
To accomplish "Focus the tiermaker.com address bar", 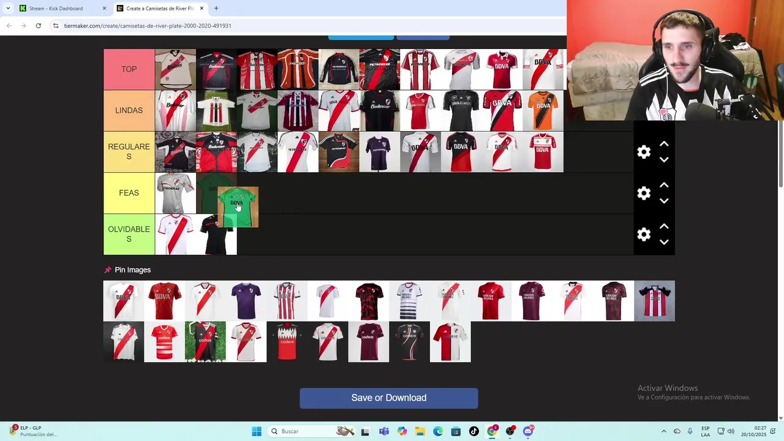I will 306,26.
